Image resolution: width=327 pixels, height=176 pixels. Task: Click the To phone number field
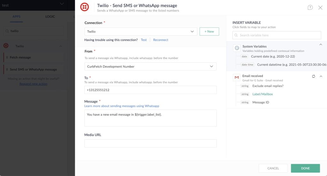pyautogui.click(x=150, y=90)
